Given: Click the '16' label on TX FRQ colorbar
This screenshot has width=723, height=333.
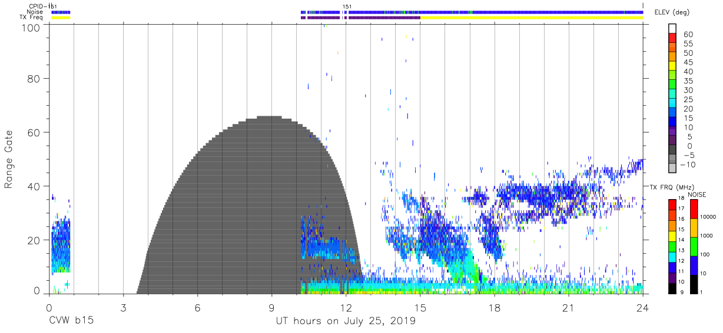Looking at the screenshot, I should coord(681,219).
